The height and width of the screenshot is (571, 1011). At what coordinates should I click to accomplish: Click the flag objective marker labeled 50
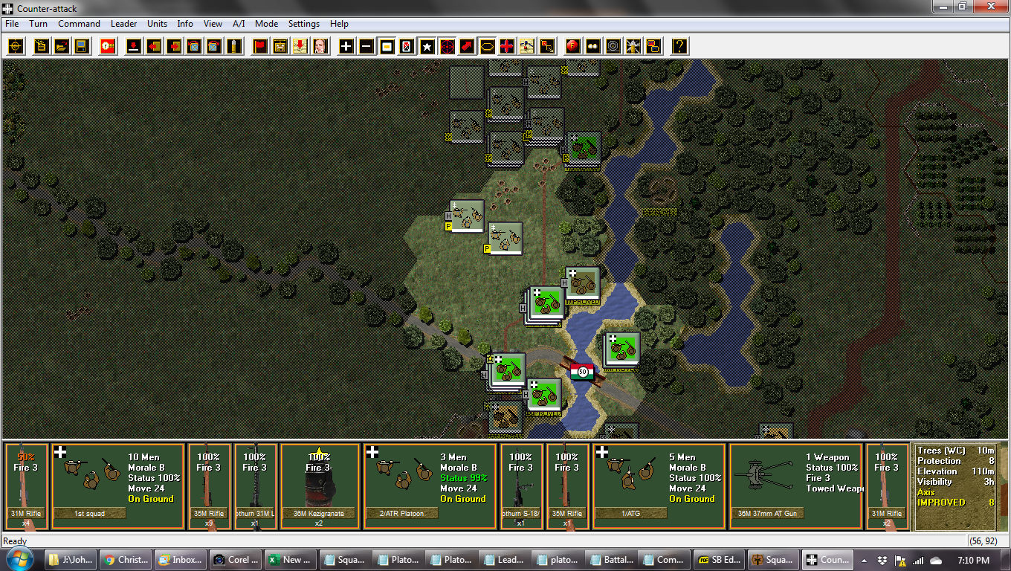coord(582,371)
